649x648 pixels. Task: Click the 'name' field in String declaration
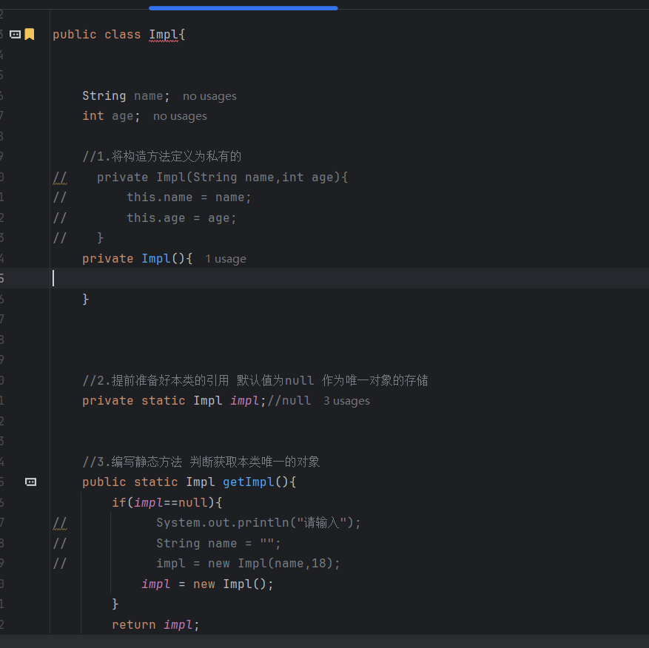coord(148,96)
